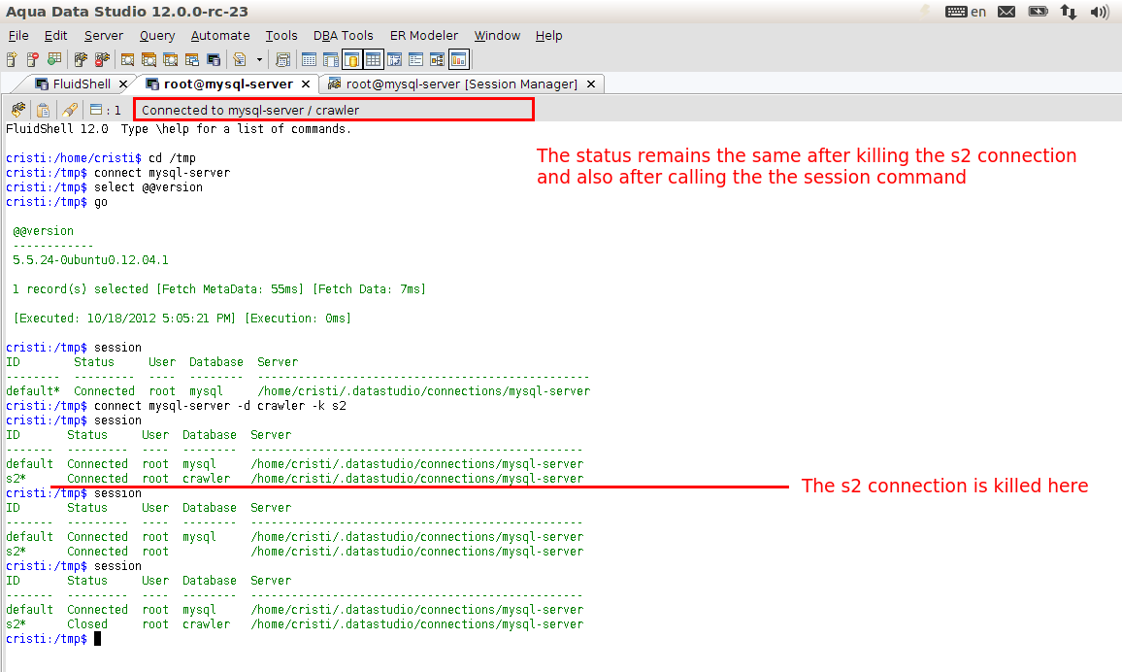
Task: Open the Edit menu
Action: coord(56,36)
